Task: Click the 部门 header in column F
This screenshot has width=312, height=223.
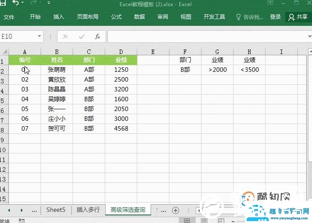Action: (x=185, y=60)
